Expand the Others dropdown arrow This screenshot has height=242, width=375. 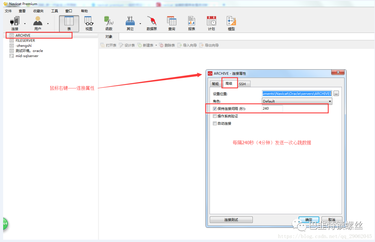140,24
